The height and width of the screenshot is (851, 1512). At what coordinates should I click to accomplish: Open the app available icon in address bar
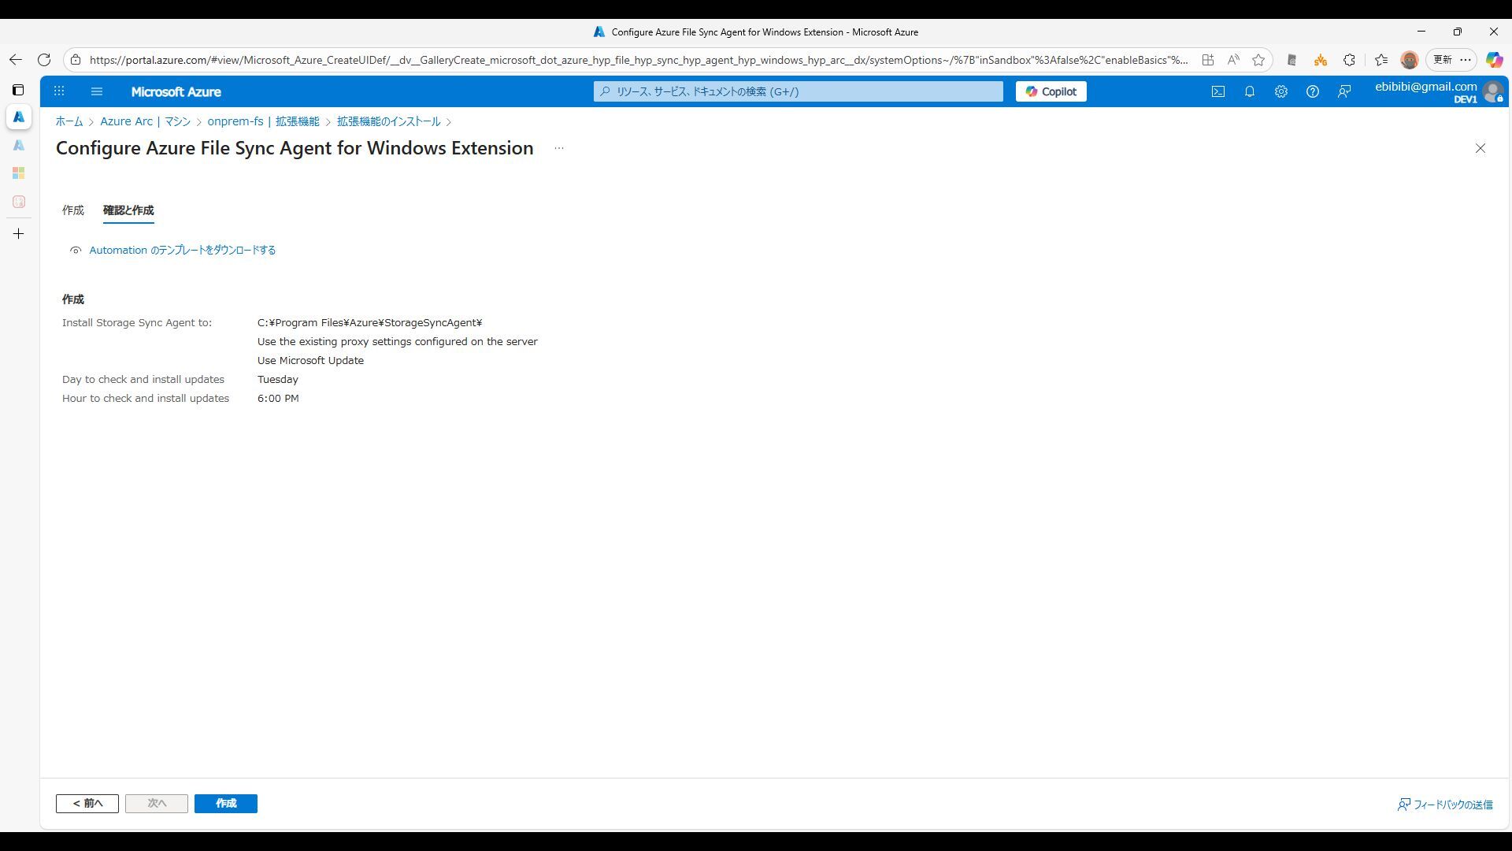(x=1207, y=60)
